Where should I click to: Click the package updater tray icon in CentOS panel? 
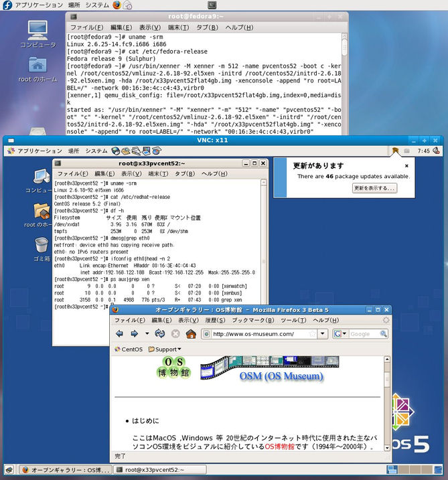click(x=395, y=151)
